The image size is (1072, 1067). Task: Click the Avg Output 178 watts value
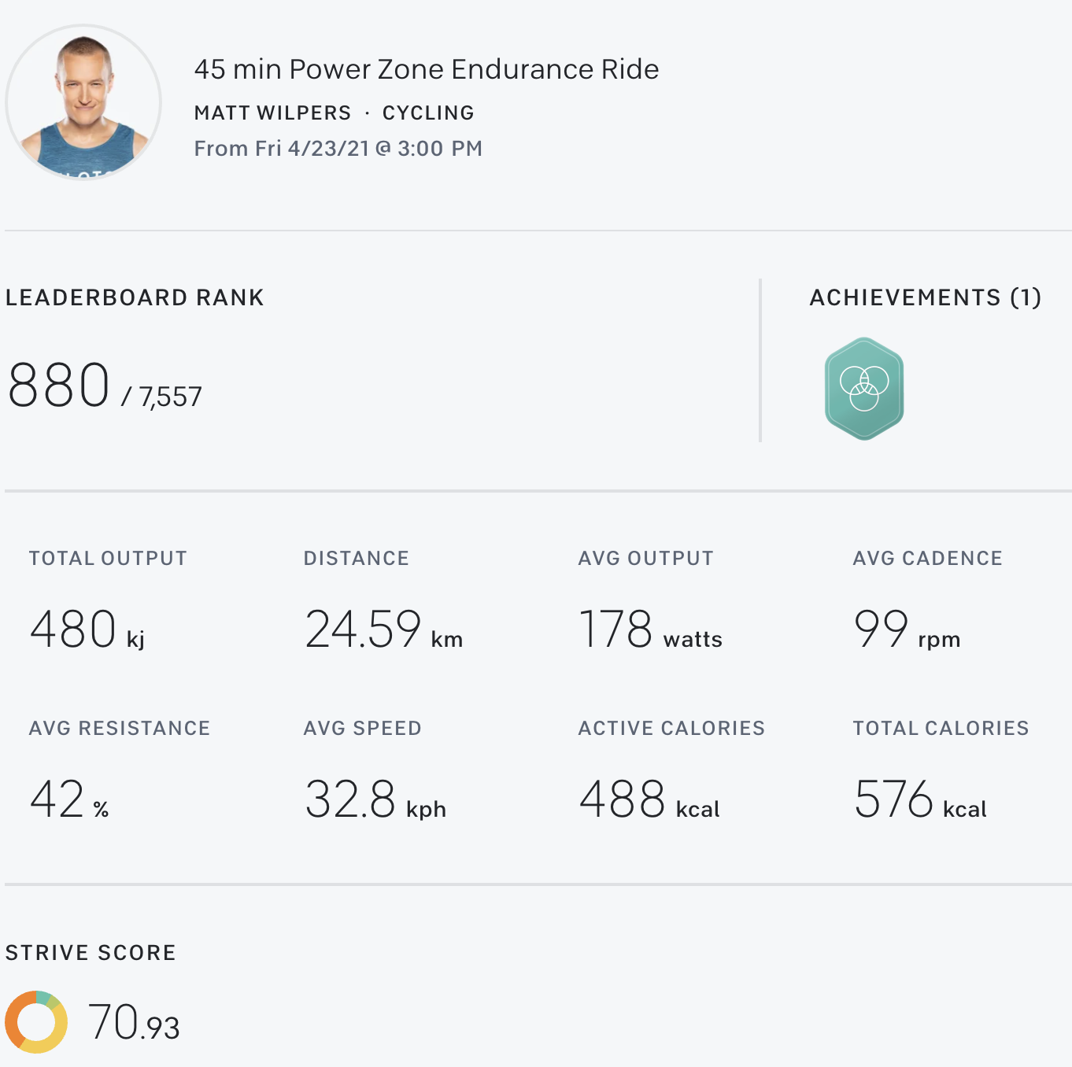click(x=650, y=630)
